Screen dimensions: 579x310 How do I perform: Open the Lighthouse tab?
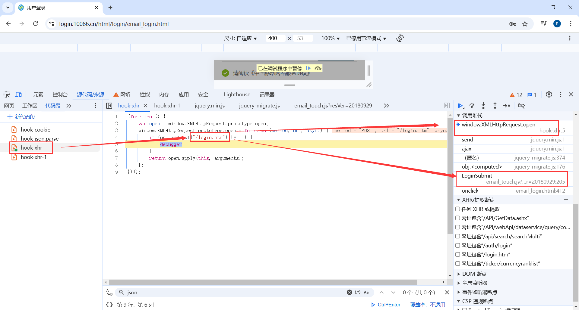pyautogui.click(x=237, y=95)
